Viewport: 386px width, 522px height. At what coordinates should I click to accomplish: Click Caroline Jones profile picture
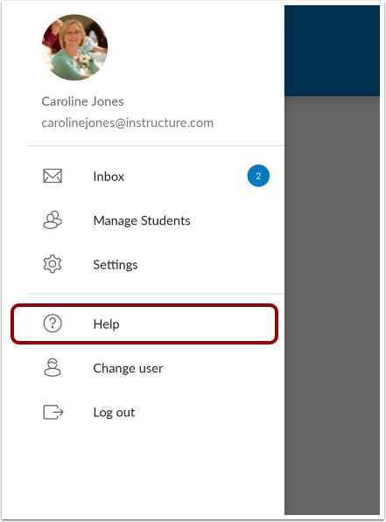[x=74, y=47]
